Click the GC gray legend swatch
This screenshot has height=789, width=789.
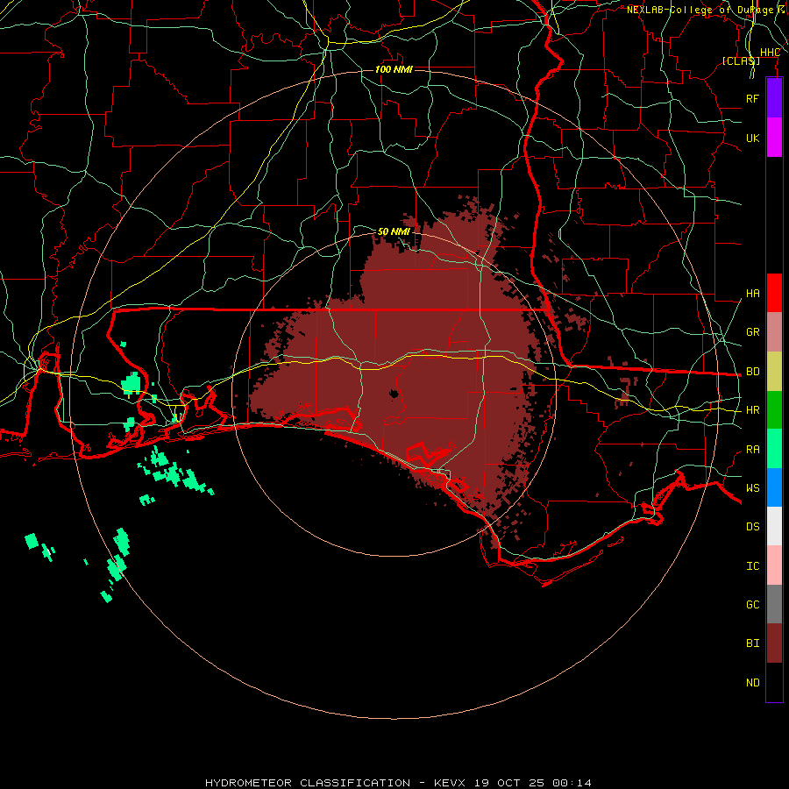click(x=774, y=604)
